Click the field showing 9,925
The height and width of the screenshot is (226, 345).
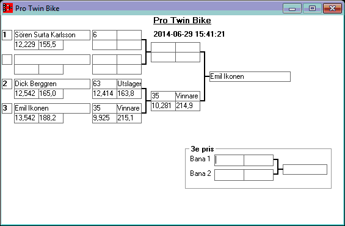coord(105,118)
